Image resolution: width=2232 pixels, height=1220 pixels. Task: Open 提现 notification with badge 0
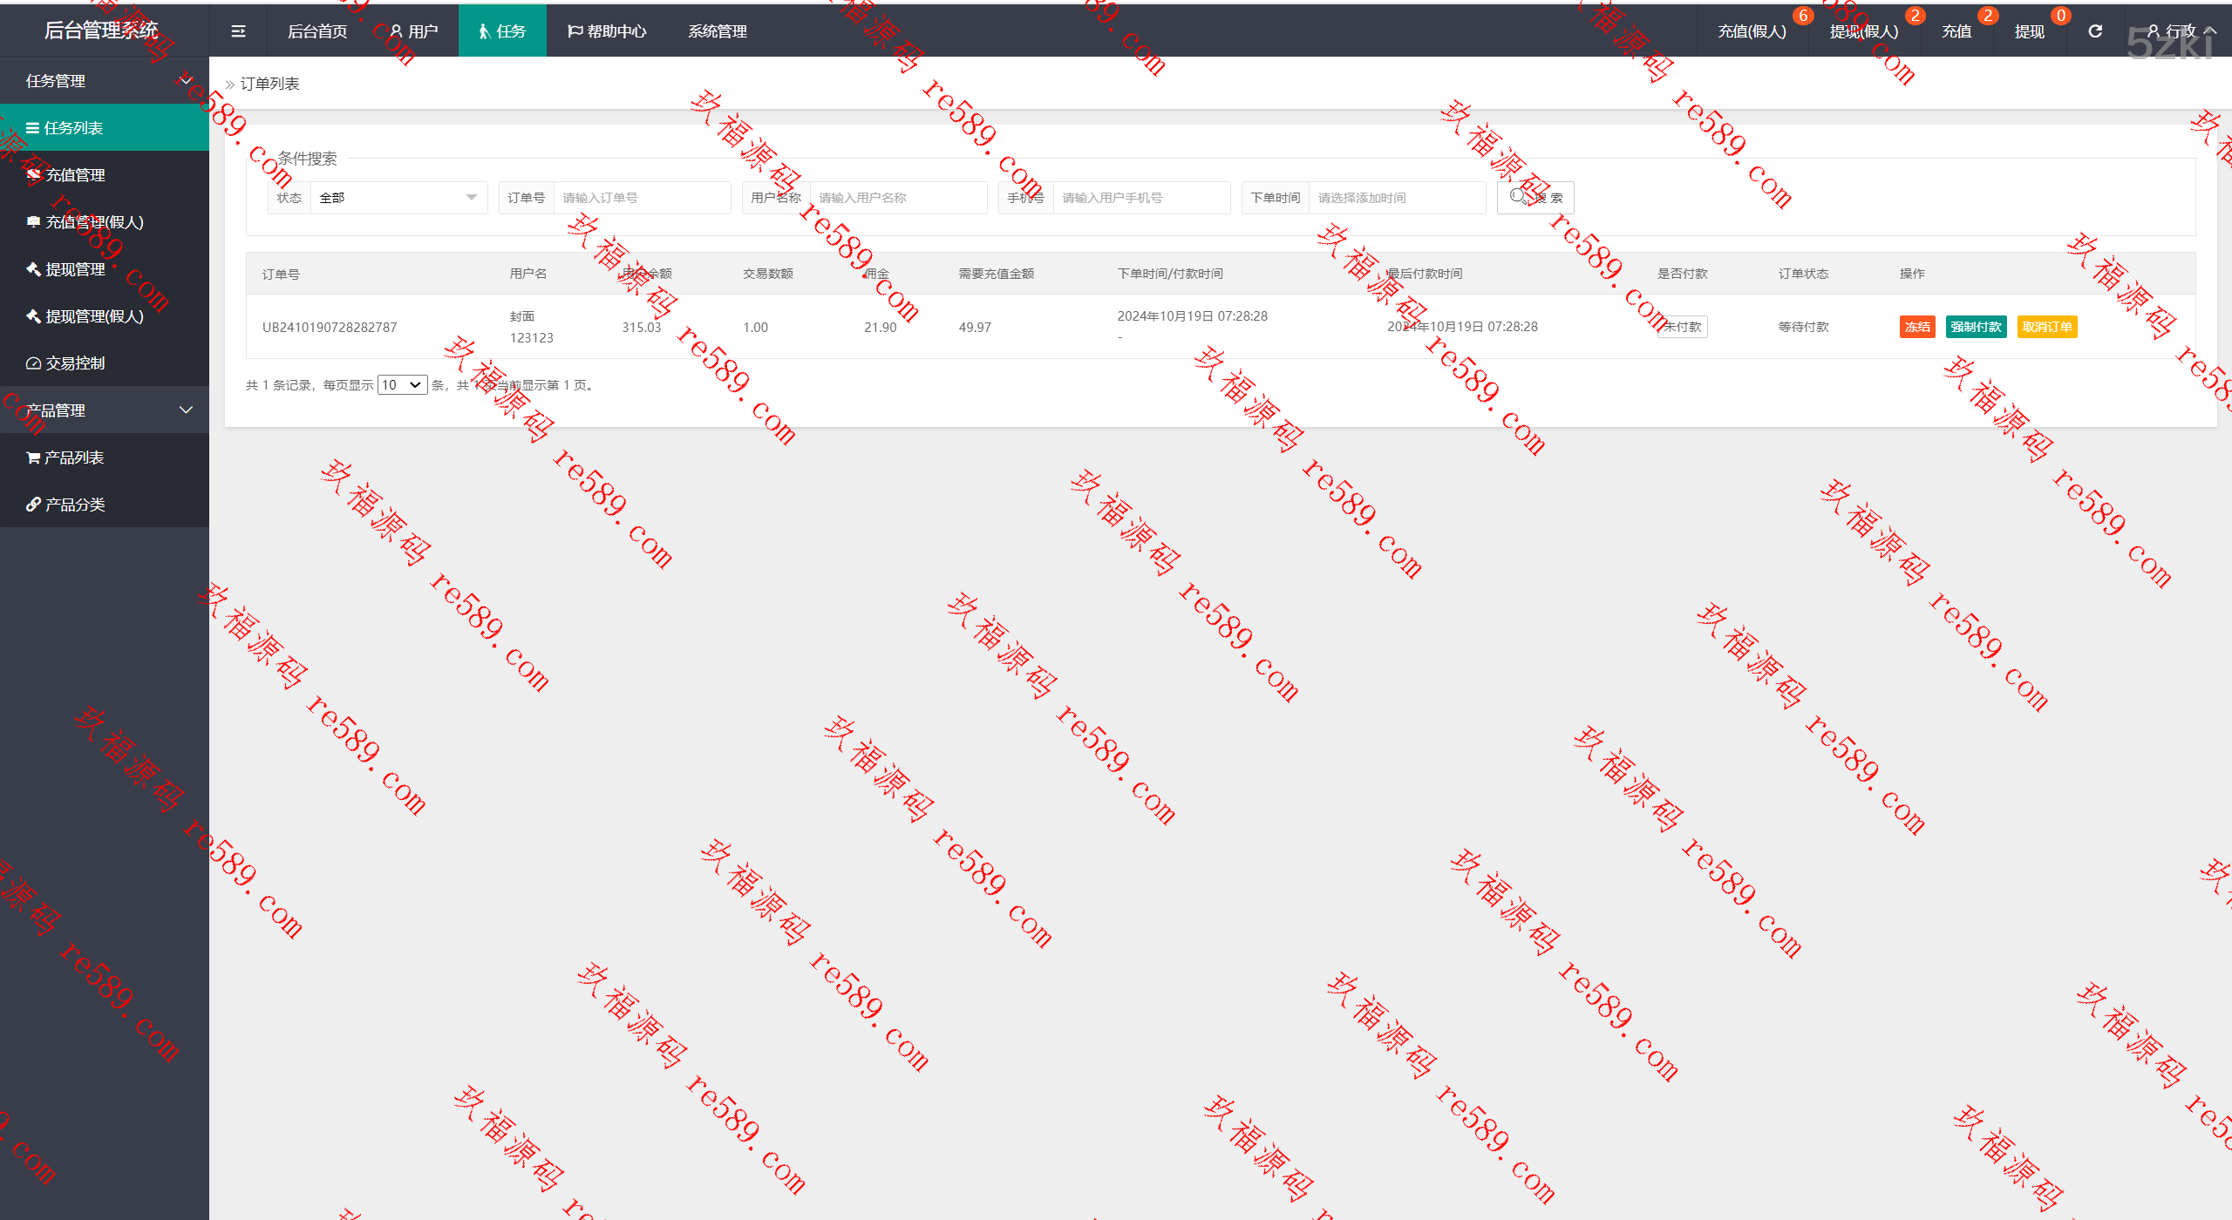coord(2029,31)
